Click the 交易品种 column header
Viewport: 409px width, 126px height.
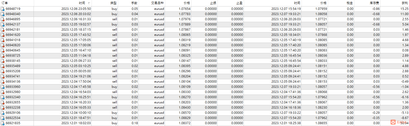(x=157, y=3)
